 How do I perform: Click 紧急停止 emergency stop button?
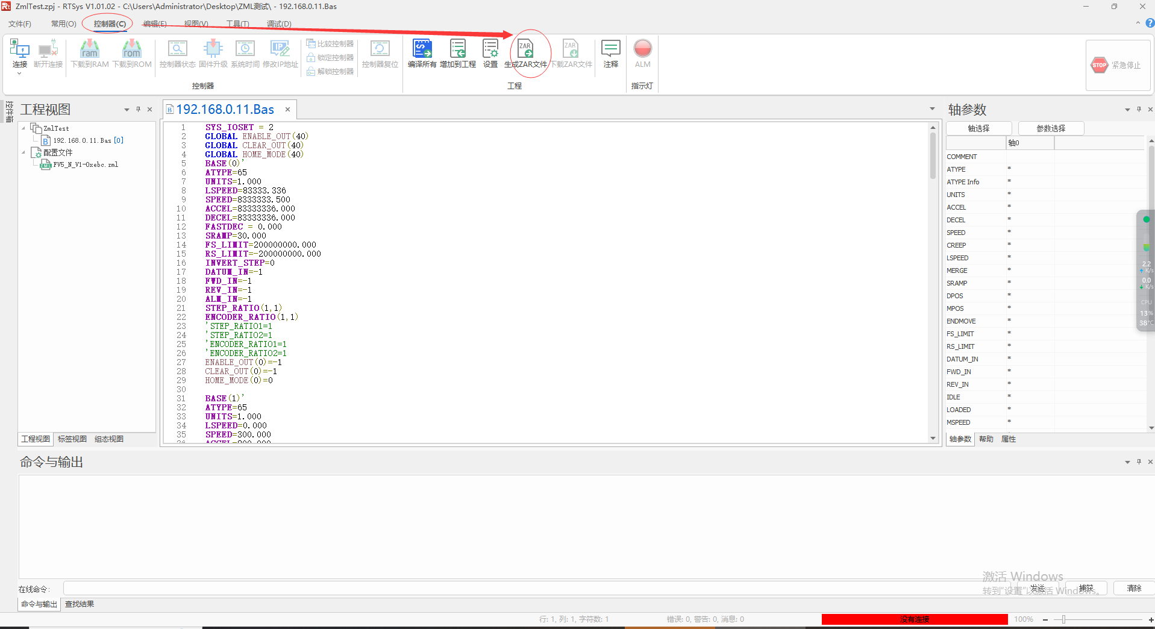point(1116,65)
